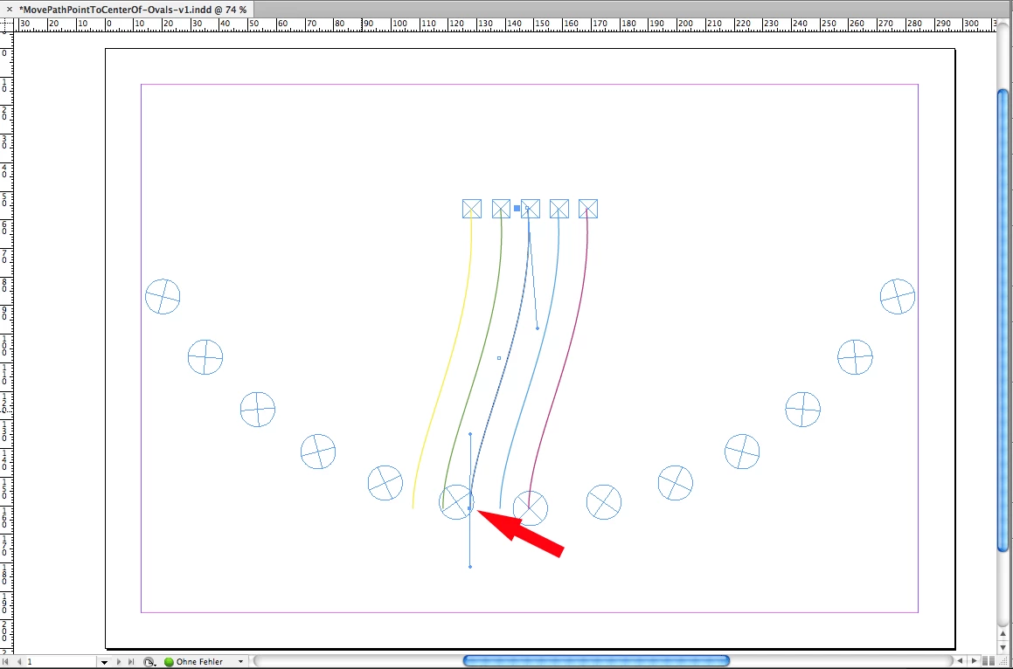The height and width of the screenshot is (669, 1013).
Task: Click the green preflight status indicator
Action: 170,662
